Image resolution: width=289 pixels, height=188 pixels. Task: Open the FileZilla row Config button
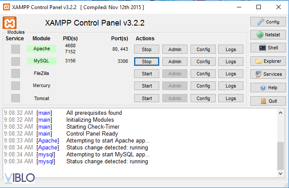(x=203, y=74)
